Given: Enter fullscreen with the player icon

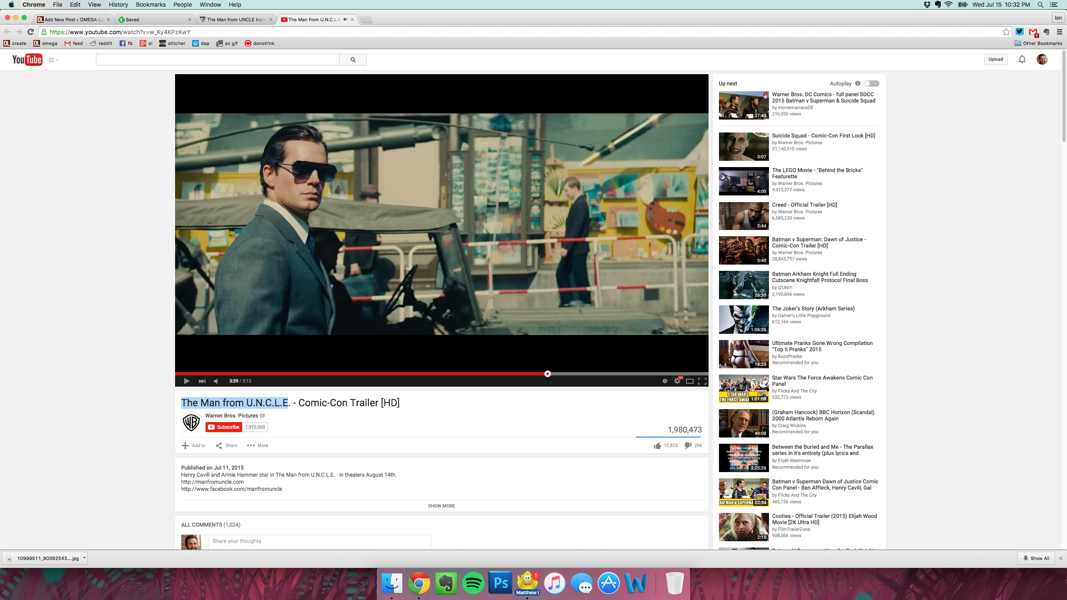Looking at the screenshot, I should [702, 381].
